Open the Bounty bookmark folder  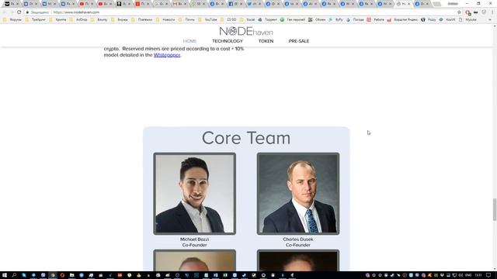click(99, 19)
